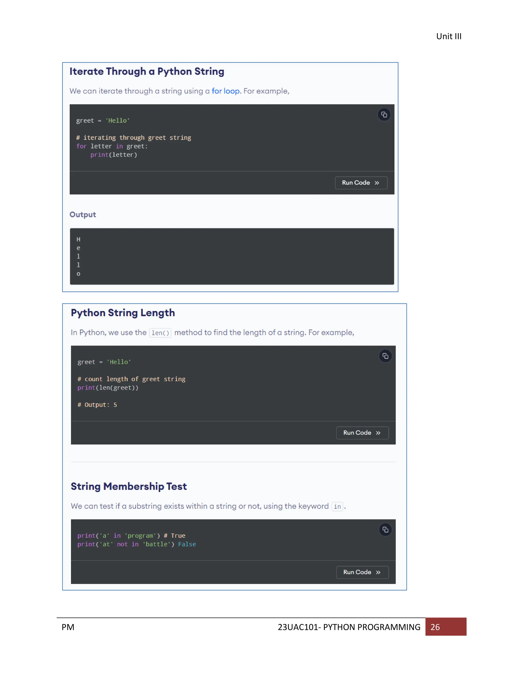Screen dimensions: 523x677
Task: Click the output letter 'H'
Action: tap(78, 239)
